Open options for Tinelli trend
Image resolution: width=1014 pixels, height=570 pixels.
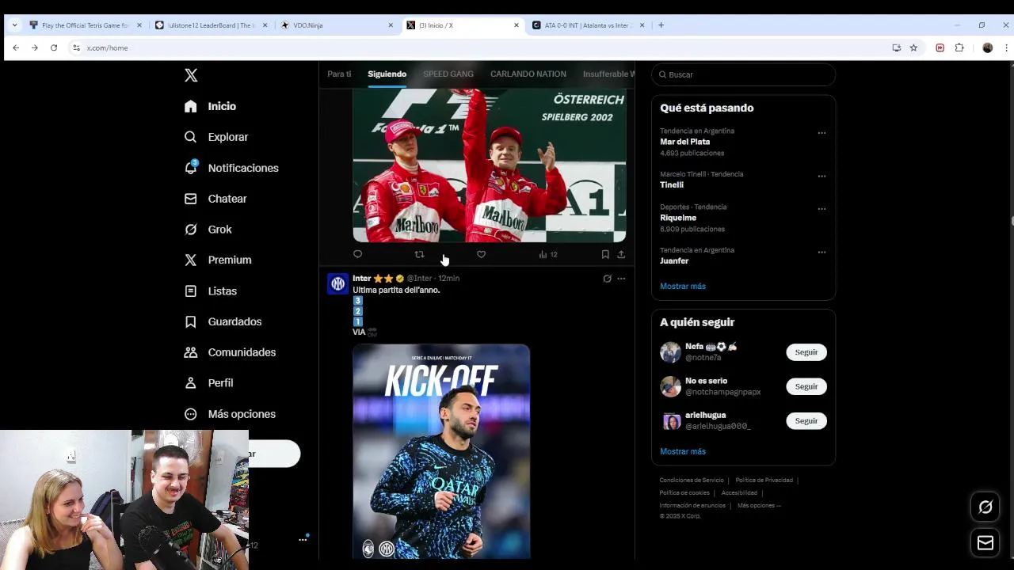click(x=821, y=177)
